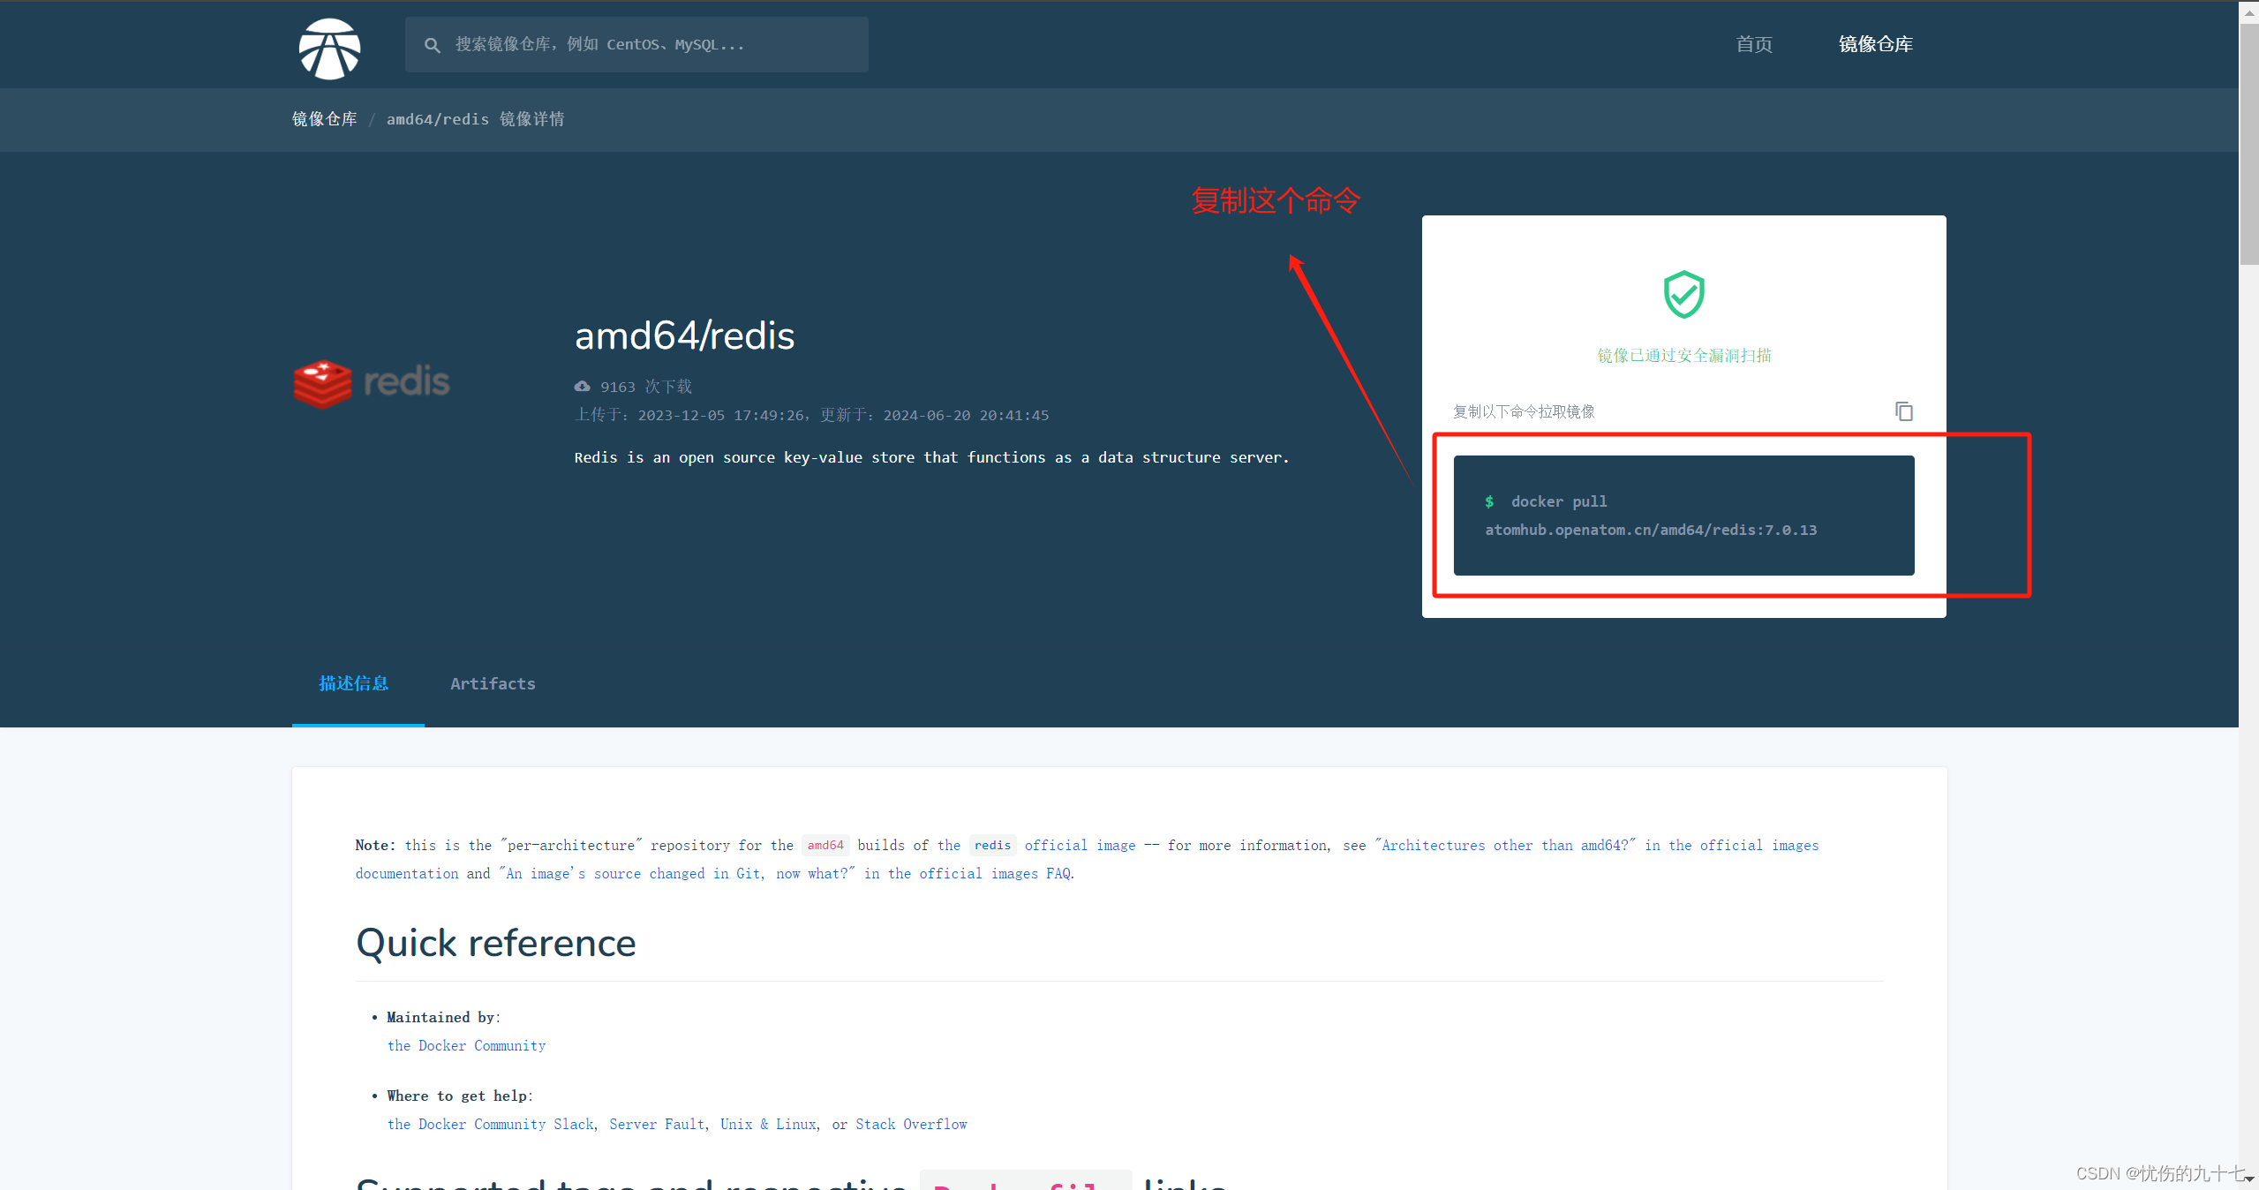Open the Stack Overflow help link
The width and height of the screenshot is (2259, 1190).
[x=911, y=1124]
